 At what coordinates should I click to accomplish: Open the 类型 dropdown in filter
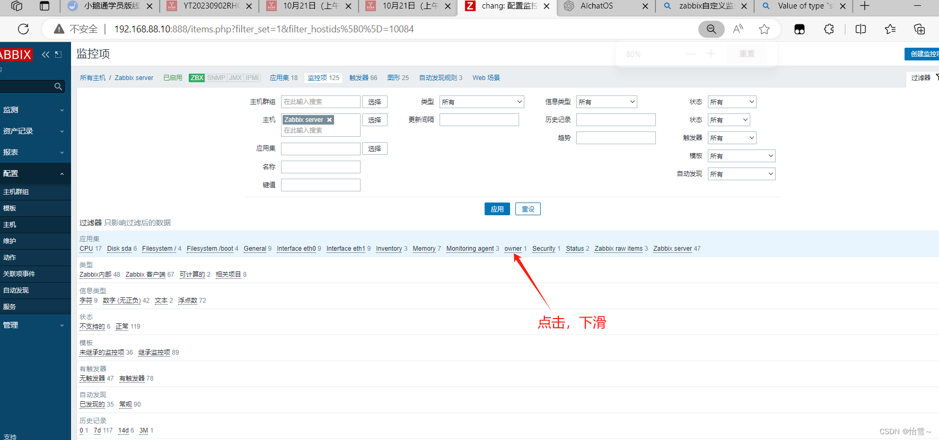(482, 102)
